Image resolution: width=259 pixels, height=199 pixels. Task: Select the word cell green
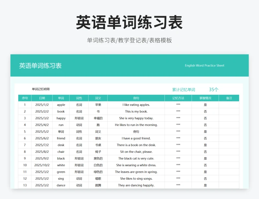(61, 172)
